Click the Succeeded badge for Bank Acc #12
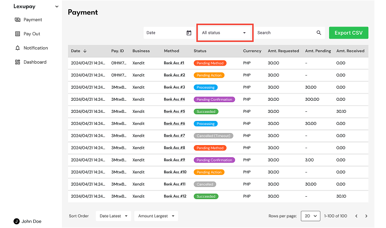Image resolution: width=386 pixels, height=228 pixels. point(206,196)
